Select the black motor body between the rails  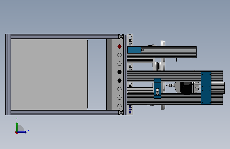pos(186,88)
